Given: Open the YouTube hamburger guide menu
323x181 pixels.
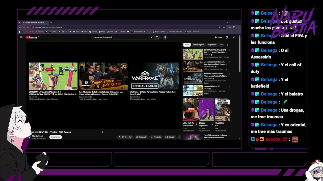Looking at the screenshot, I should pyautogui.click(x=21, y=37).
